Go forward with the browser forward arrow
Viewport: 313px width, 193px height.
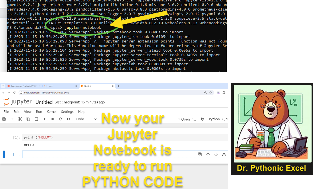[9, 93]
